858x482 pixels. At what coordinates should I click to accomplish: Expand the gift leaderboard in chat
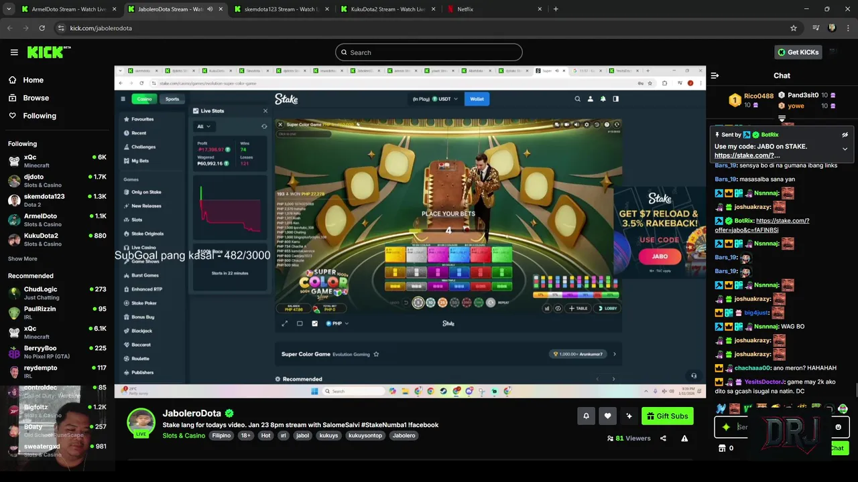coord(782,118)
